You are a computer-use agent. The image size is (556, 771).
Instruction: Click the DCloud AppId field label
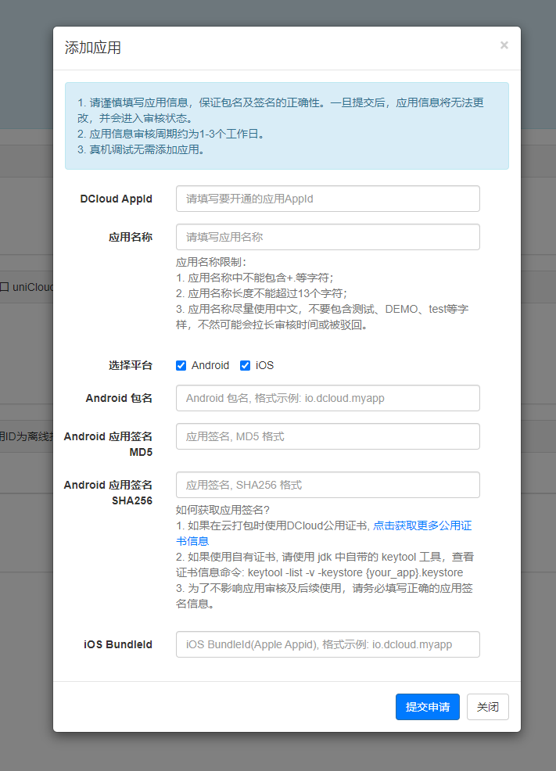click(x=116, y=199)
